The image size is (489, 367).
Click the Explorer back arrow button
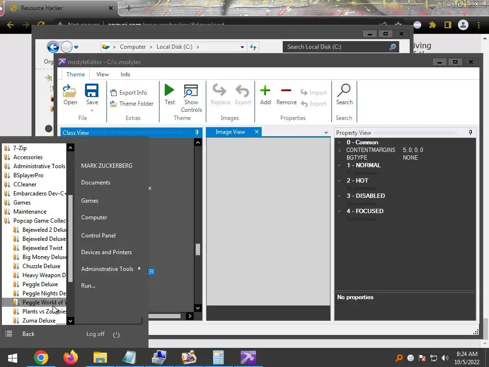(x=53, y=47)
